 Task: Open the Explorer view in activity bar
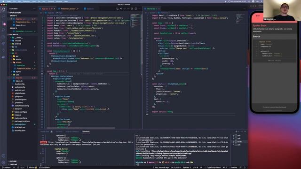[3, 9]
